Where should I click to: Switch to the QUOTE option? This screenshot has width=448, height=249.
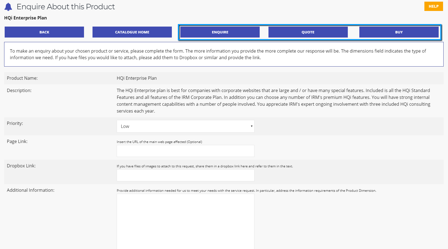click(308, 32)
